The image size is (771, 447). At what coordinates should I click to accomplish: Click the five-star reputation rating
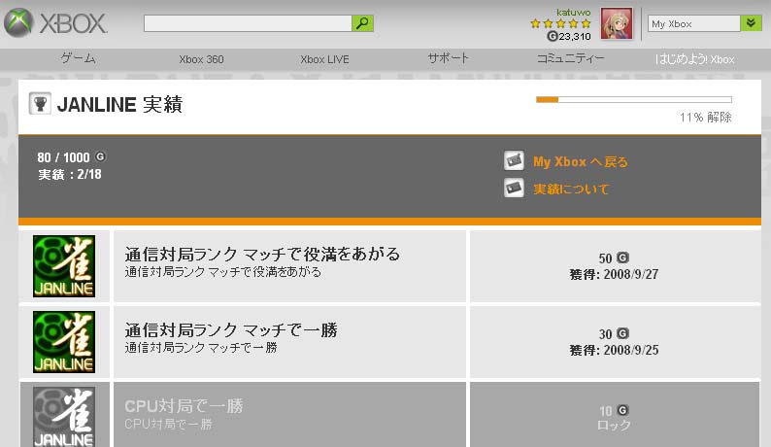[560, 23]
